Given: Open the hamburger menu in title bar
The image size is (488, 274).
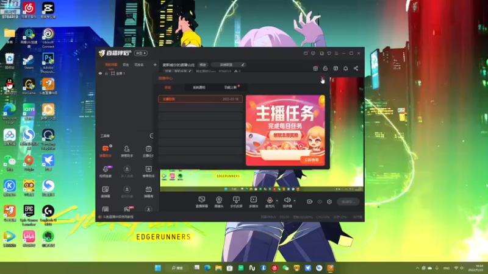Looking at the screenshot, I should (337, 54).
